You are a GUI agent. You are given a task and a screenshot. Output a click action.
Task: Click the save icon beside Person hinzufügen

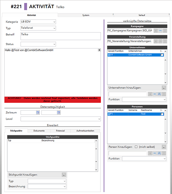pyautogui.click(x=164, y=147)
